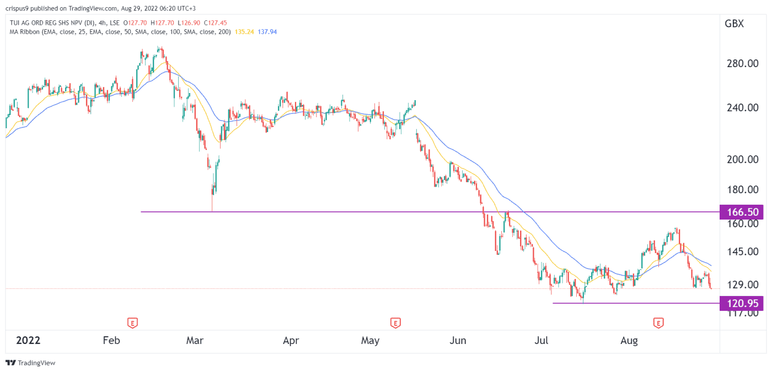This screenshot has height=372, width=772.
Task: Click the May earnings "E" marker icon
Action: 395,324
